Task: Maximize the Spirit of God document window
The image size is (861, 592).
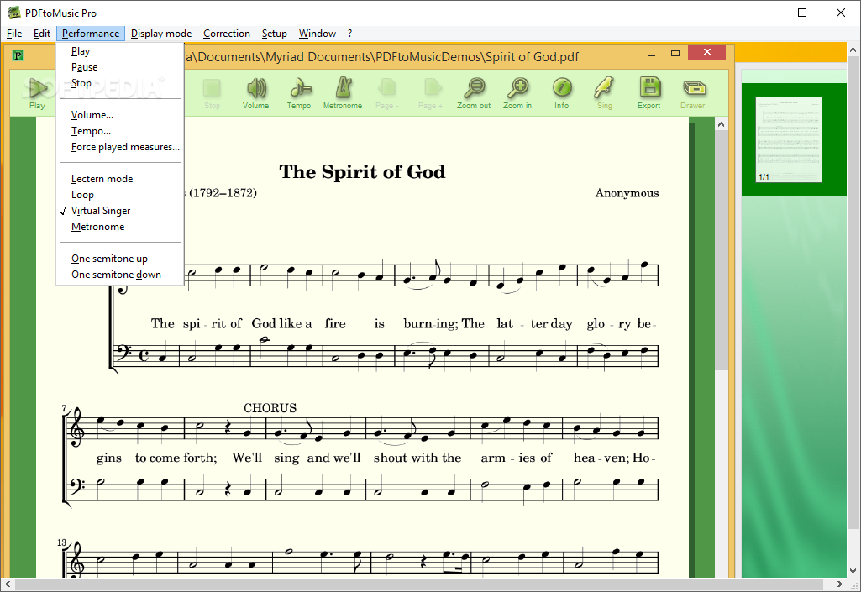Action: [675, 53]
